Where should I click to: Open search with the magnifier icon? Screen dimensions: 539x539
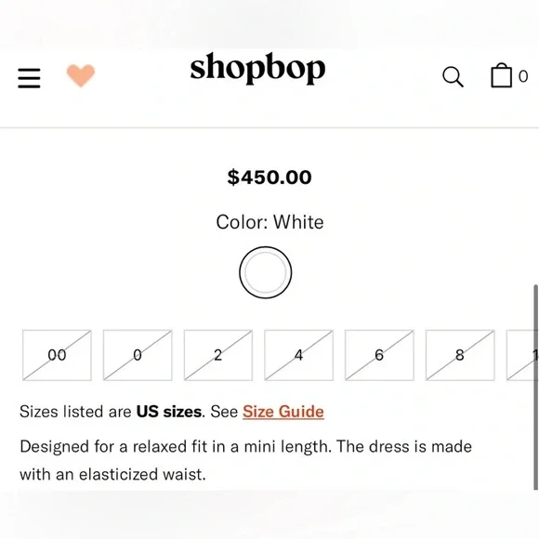453,76
